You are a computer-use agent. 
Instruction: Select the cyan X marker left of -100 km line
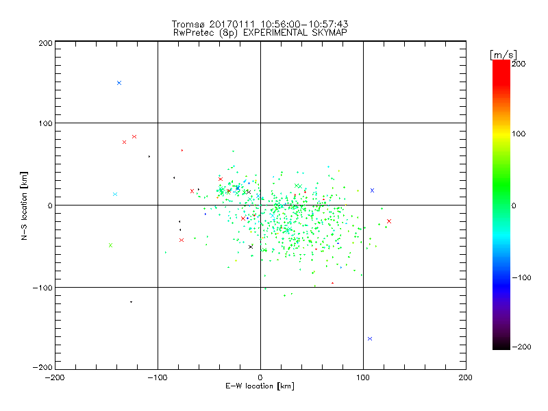[x=115, y=195]
